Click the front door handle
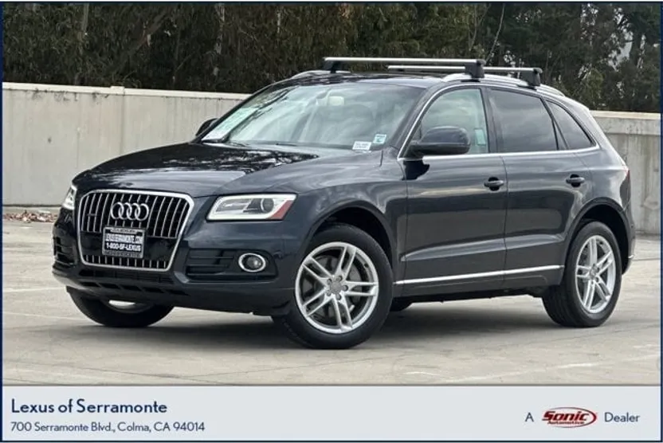This screenshot has width=663, height=443. pos(494,183)
